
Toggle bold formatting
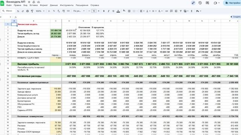coord(104,11)
